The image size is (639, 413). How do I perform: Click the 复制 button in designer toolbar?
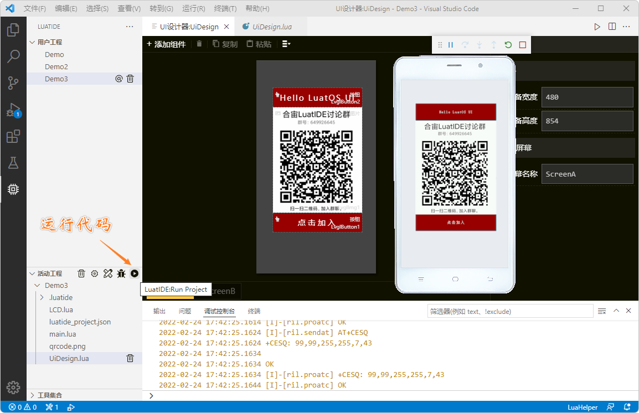click(225, 44)
